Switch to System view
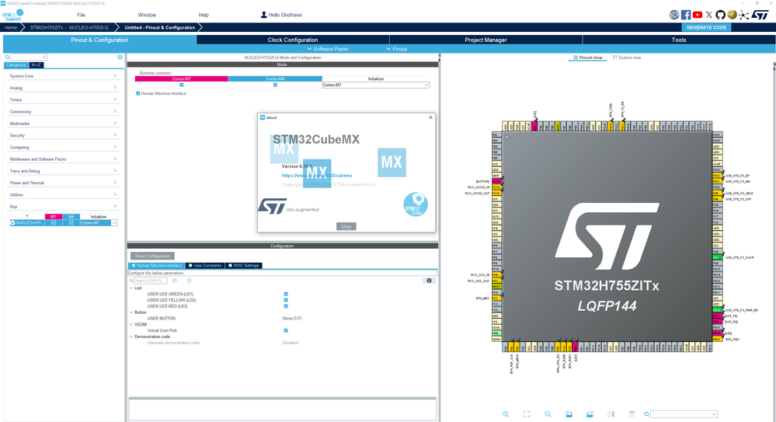776x422 pixels. click(x=627, y=58)
